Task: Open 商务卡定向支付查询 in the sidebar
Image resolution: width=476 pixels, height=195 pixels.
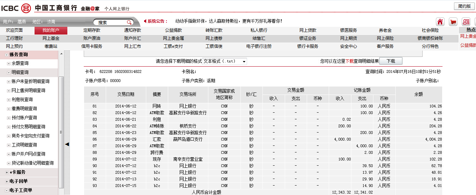Action: 31,136
